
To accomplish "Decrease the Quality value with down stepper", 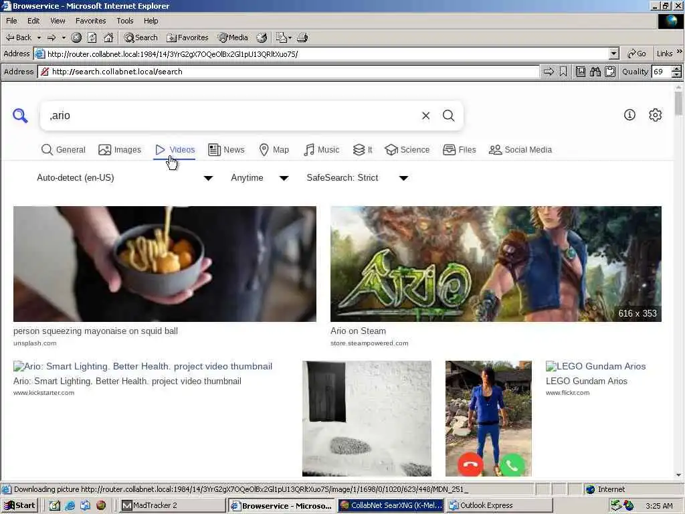I will click(677, 75).
